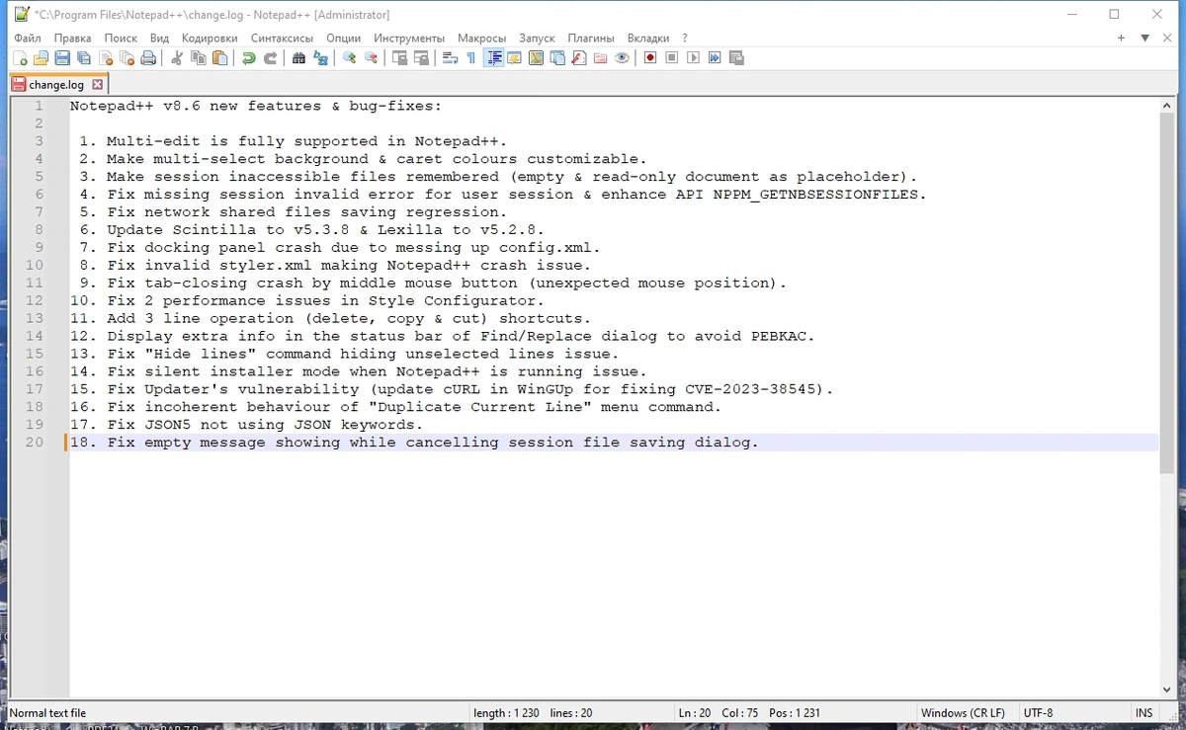The image size is (1186, 730).
Task: Click the macro playback play button
Action: (x=693, y=58)
